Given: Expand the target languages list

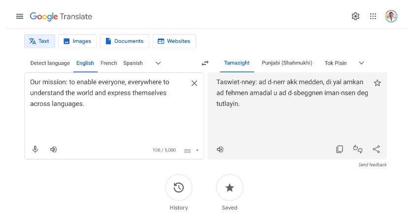Looking at the screenshot, I should pos(361,63).
